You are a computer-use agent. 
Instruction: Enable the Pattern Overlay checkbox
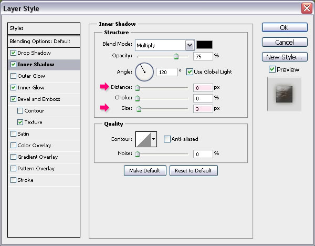click(13, 169)
